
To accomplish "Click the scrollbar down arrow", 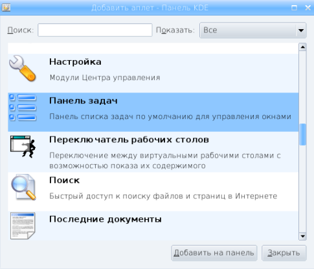I will pyautogui.click(x=302, y=236).
